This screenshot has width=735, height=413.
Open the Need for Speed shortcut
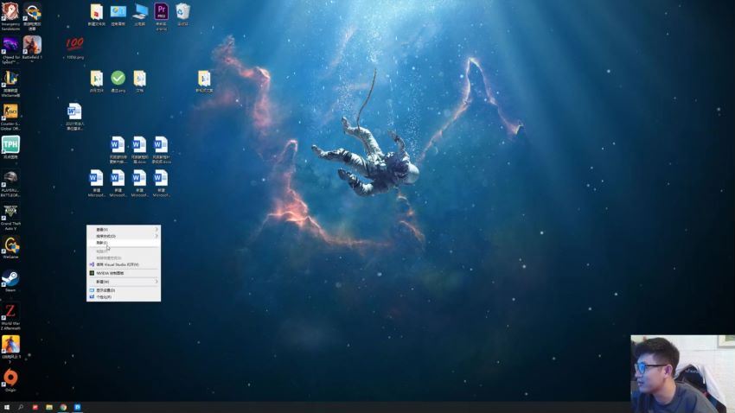[x=10, y=50]
